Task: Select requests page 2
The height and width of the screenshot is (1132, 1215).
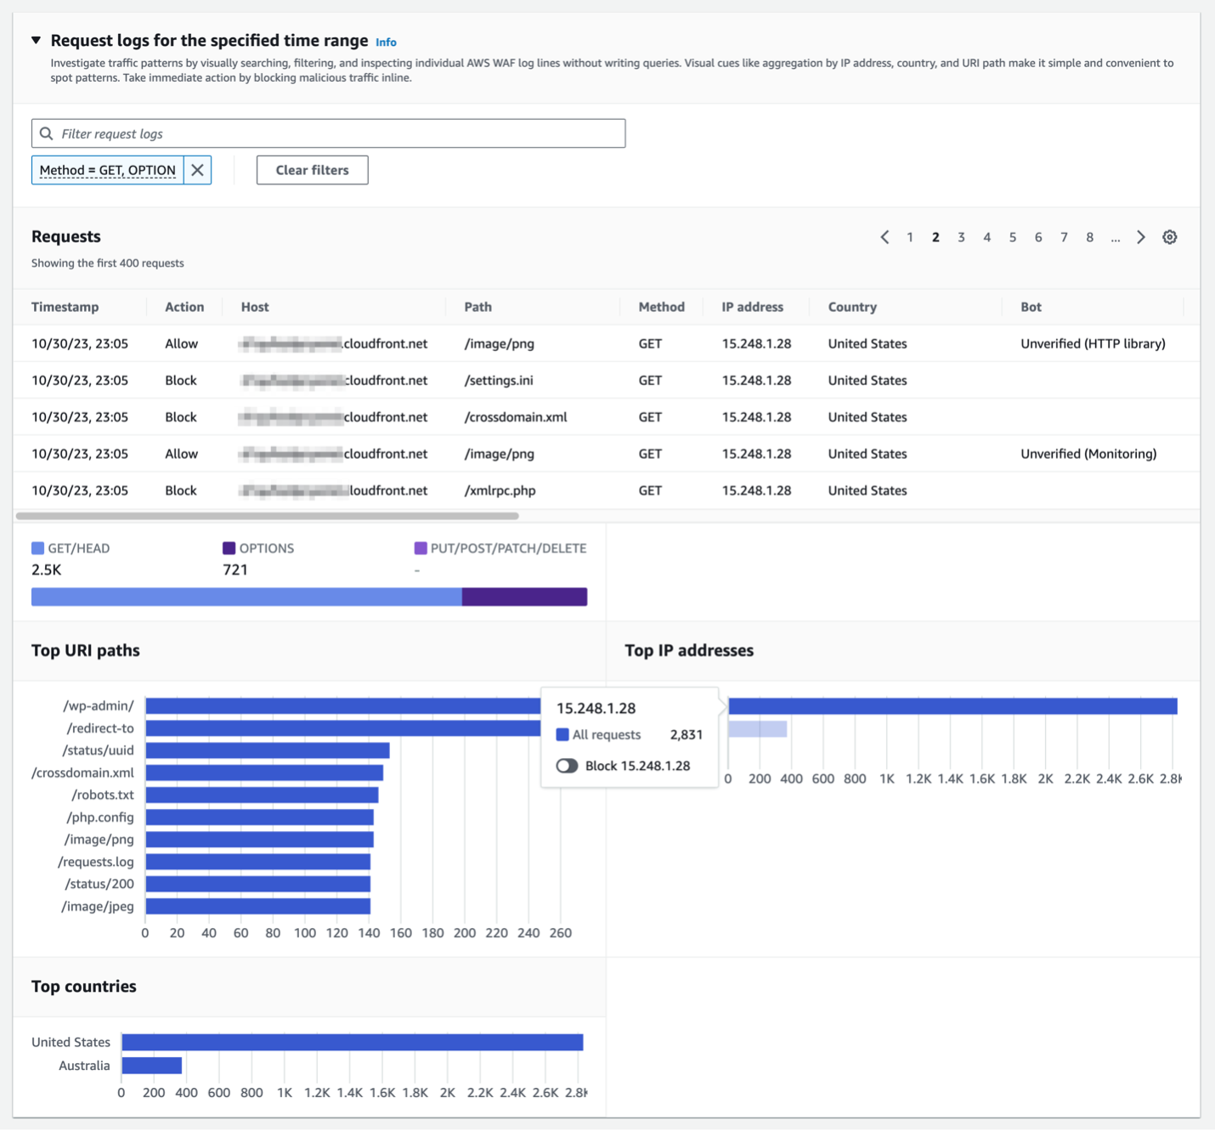Action: click(935, 237)
